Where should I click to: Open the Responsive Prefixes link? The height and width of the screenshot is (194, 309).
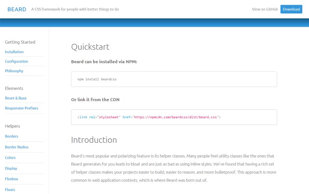[21, 108]
